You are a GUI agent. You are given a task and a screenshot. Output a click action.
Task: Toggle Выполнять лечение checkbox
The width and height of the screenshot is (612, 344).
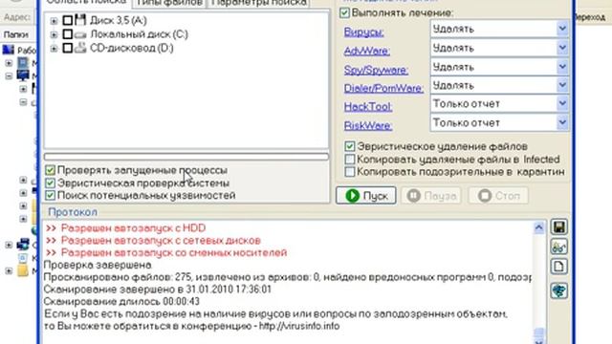(344, 12)
